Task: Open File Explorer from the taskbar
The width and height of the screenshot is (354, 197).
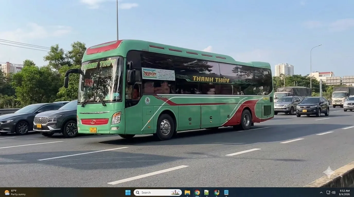Action: point(187,192)
